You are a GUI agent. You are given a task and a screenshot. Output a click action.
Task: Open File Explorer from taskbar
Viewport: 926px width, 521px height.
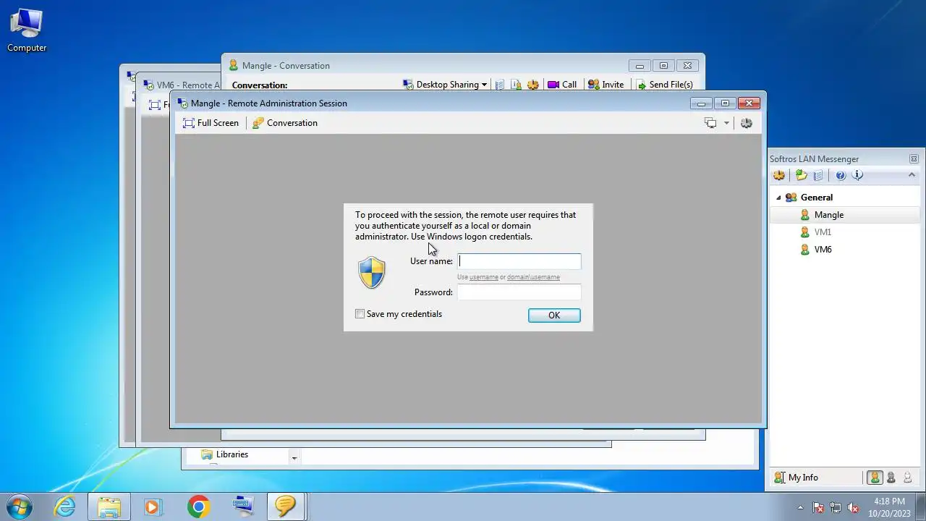(109, 507)
